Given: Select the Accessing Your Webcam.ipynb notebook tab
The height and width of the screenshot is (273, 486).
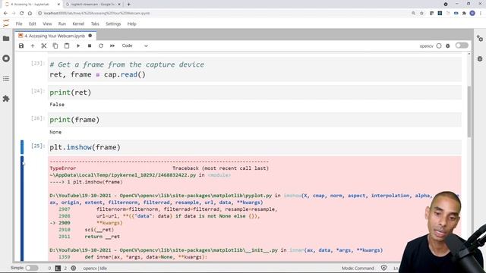Looking at the screenshot, I should coord(55,36).
